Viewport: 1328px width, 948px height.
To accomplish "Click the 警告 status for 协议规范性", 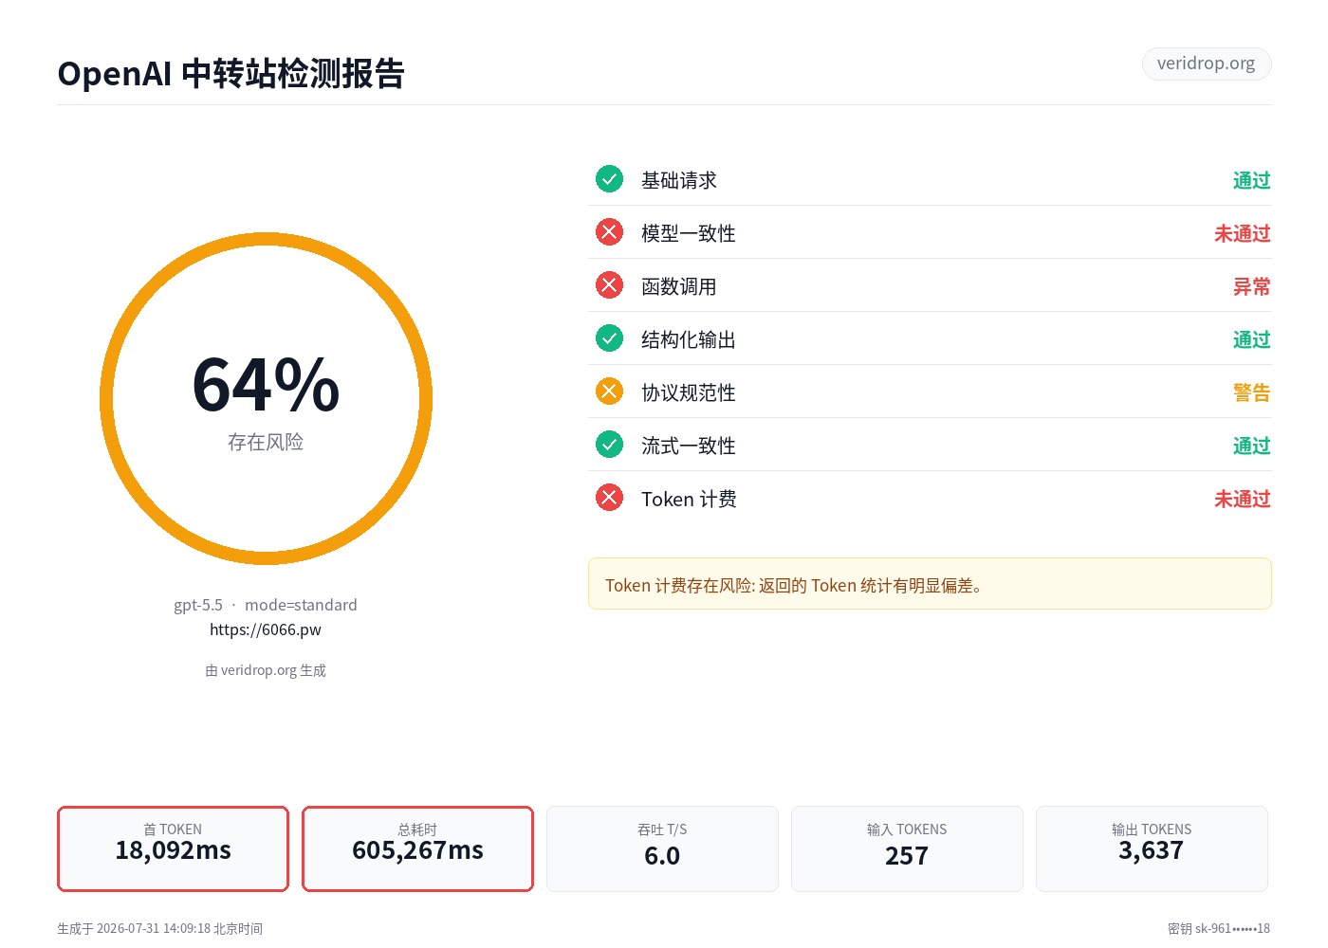I will click(x=1251, y=392).
